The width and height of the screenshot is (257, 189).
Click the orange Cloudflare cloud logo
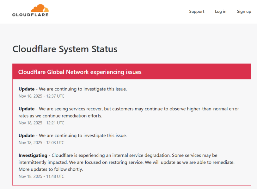click(40, 8)
